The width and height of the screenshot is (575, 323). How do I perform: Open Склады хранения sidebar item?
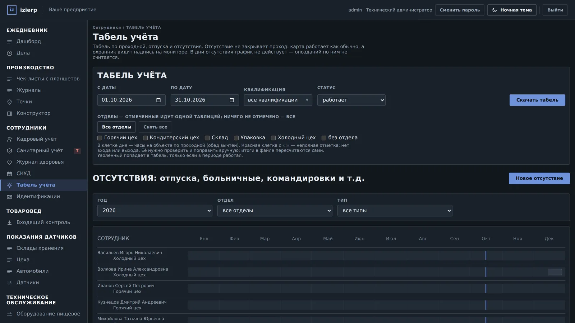click(x=43, y=248)
